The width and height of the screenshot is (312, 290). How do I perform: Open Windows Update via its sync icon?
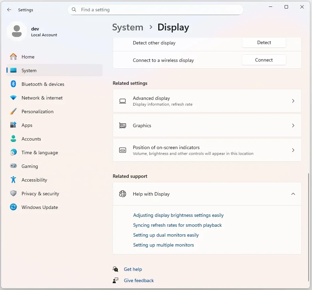tap(13, 207)
